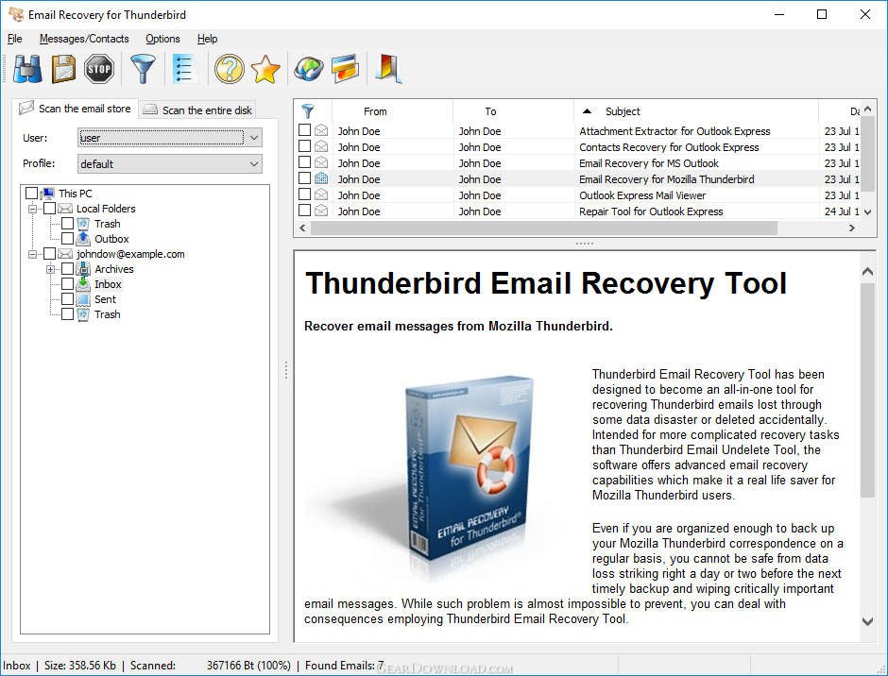
Task: Click the envelope icon beside Local Folders
Action: click(66, 209)
